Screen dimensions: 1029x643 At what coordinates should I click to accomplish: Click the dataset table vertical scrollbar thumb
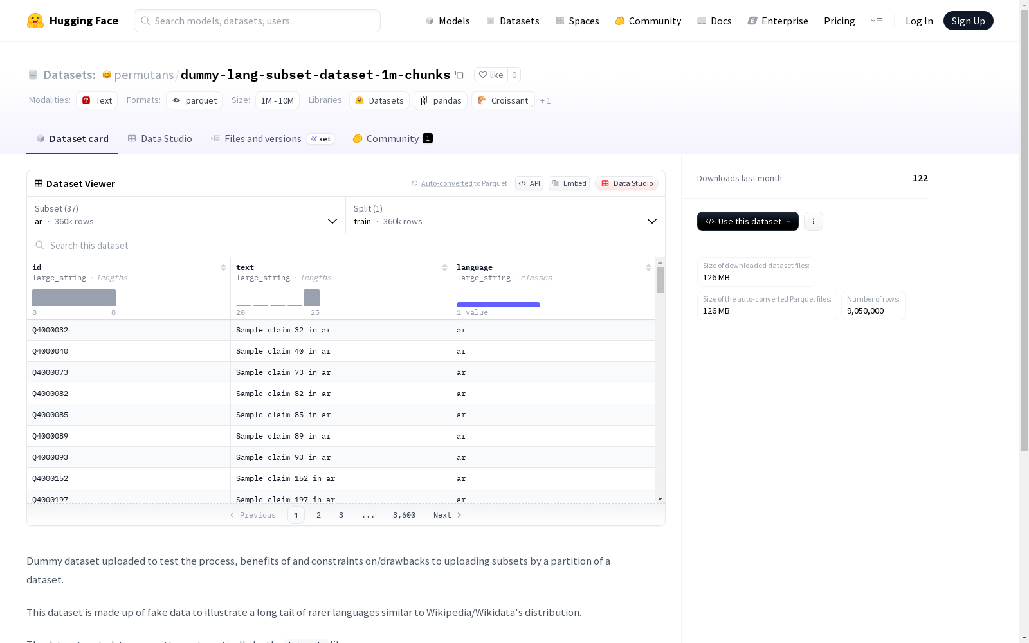660,280
